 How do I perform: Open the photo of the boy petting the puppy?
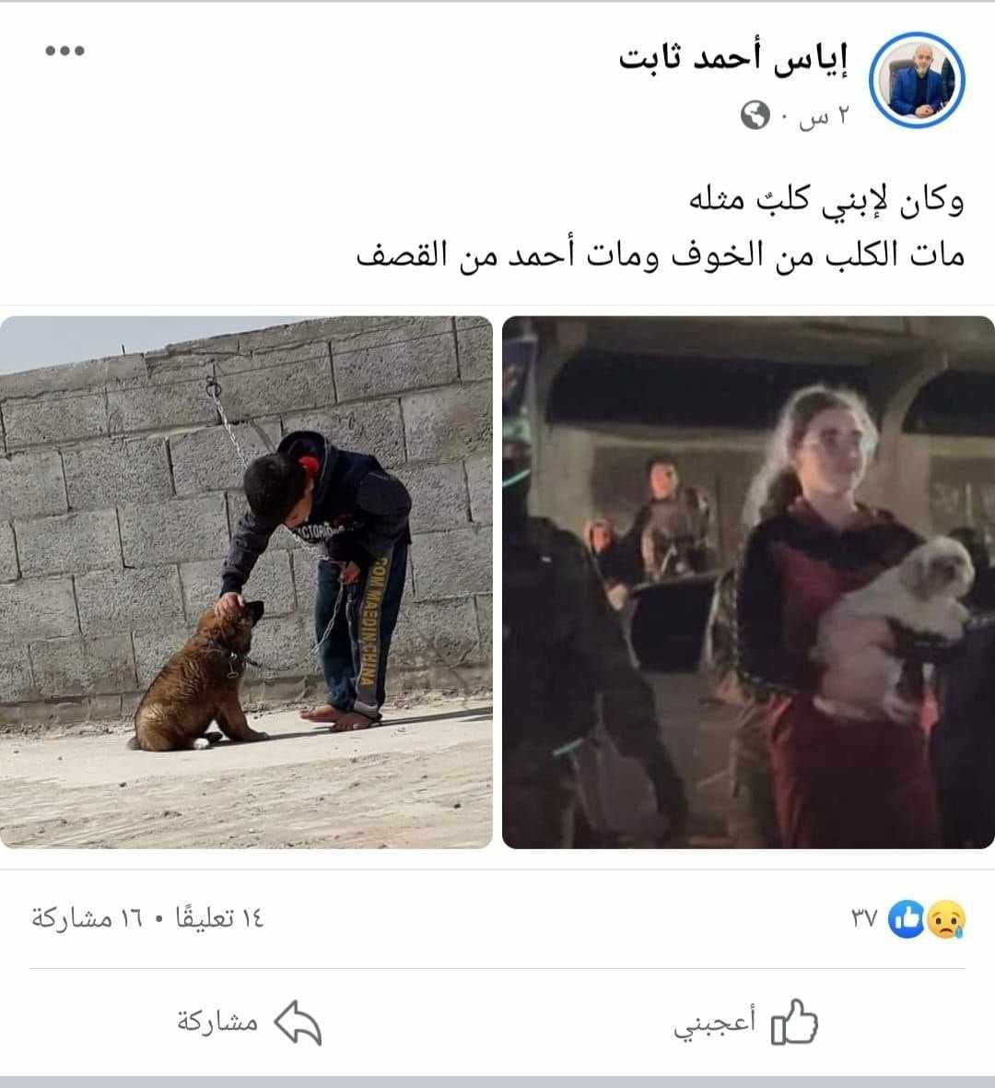[x=246, y=582]
